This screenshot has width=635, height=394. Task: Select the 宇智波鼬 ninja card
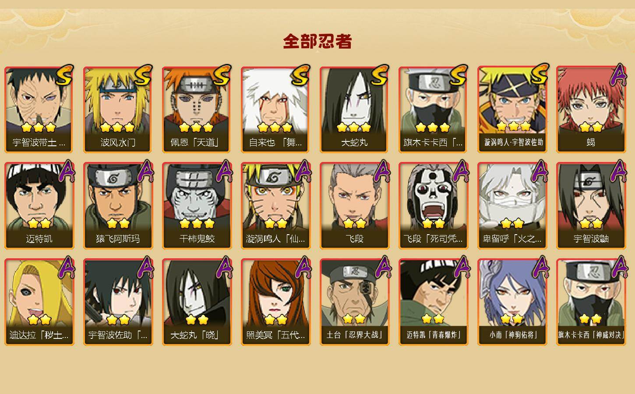(591, 206)
